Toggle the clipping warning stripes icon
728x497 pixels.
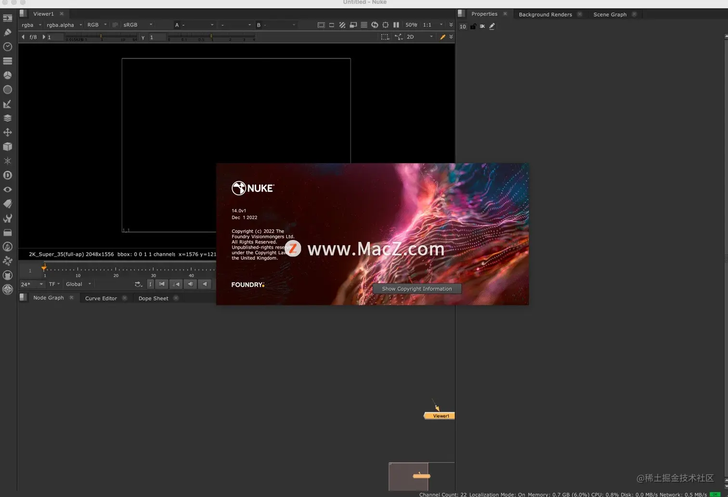tap(342, 25)
